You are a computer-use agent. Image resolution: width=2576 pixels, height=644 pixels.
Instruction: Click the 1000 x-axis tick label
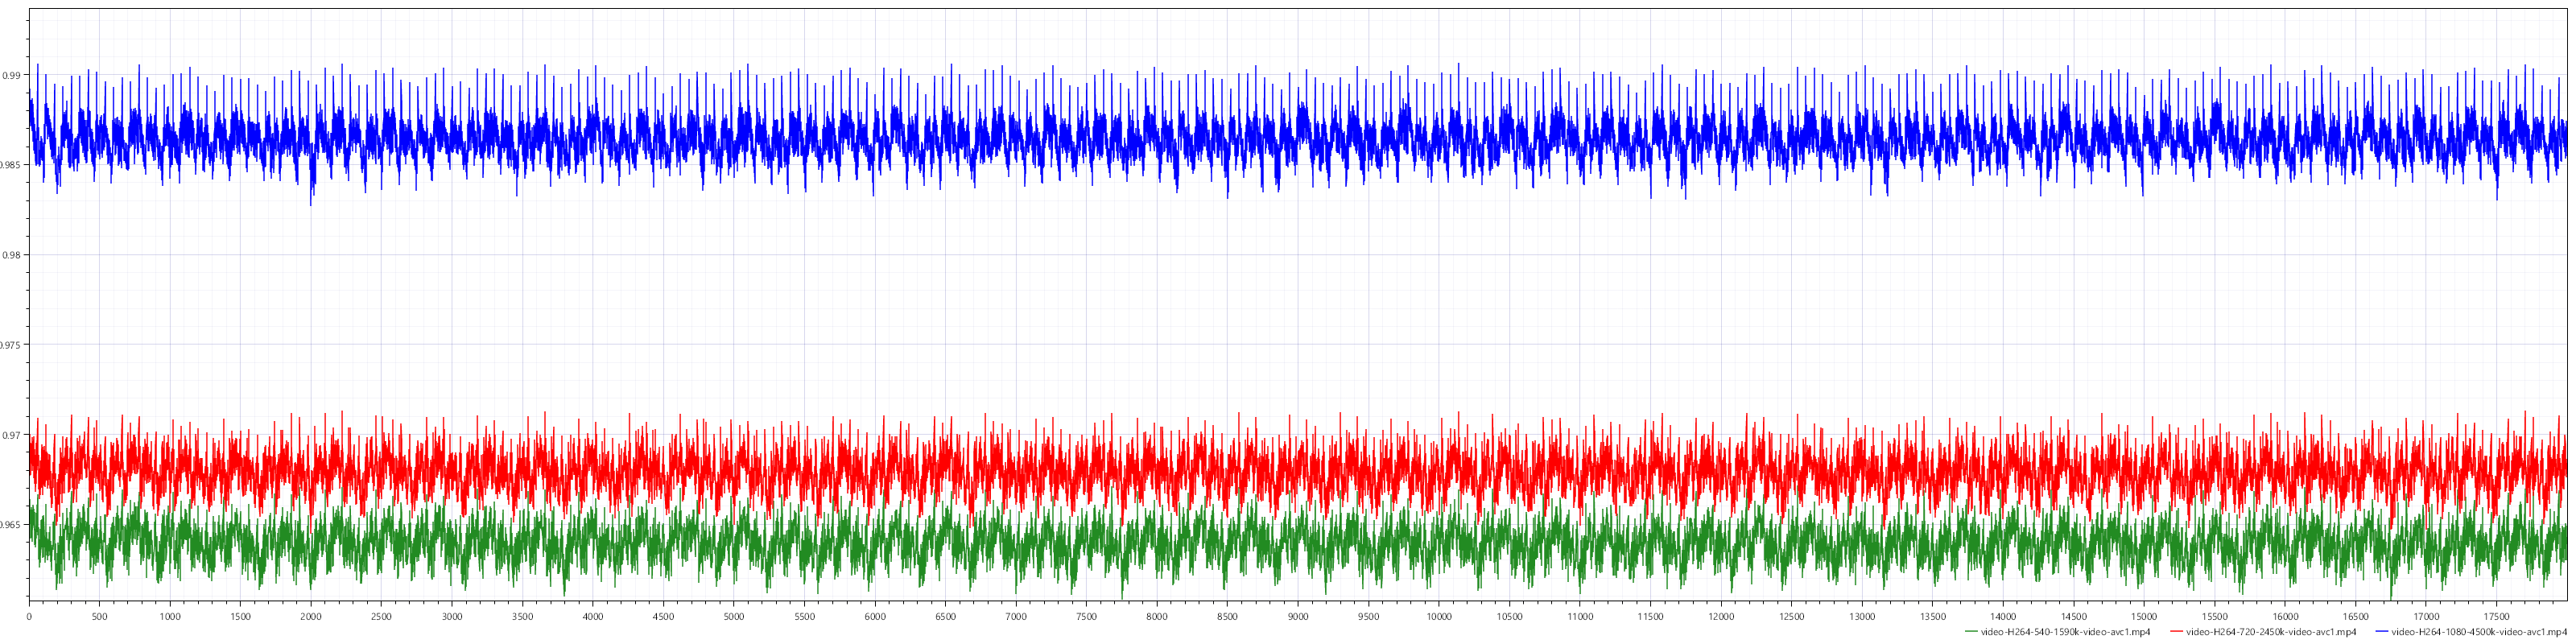tap(170, 617)
